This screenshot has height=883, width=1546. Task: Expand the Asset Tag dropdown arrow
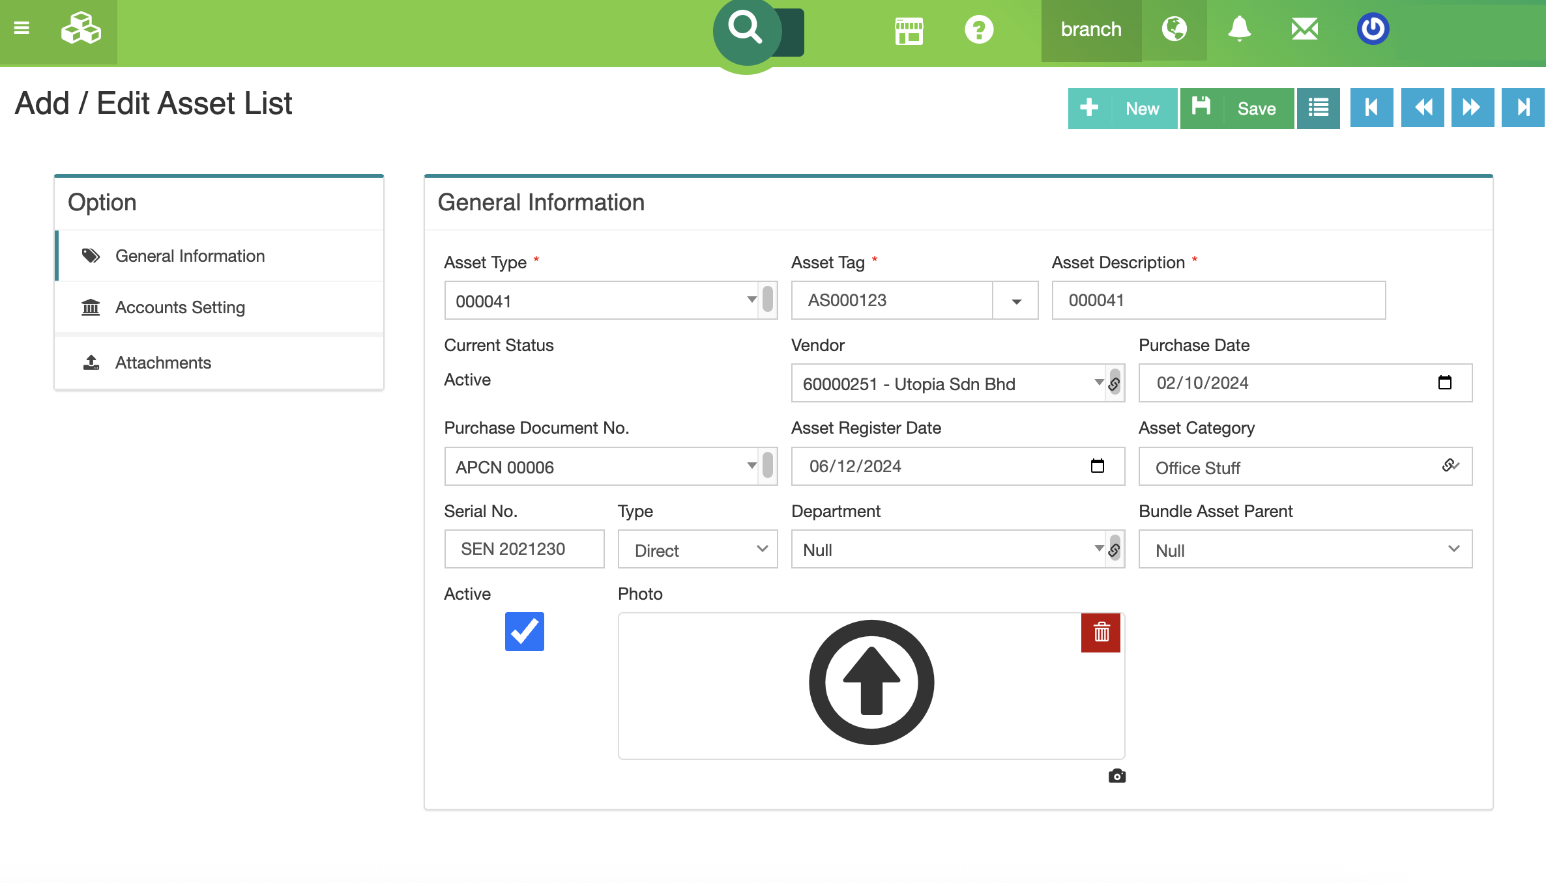[x=1015, y=301]
